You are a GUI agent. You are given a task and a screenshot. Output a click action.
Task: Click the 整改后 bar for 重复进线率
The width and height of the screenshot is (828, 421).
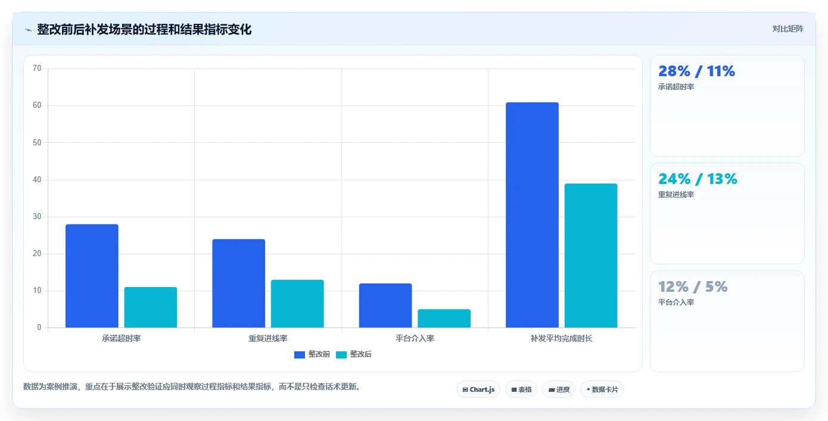pyautogui.click(x=297, y=304)
